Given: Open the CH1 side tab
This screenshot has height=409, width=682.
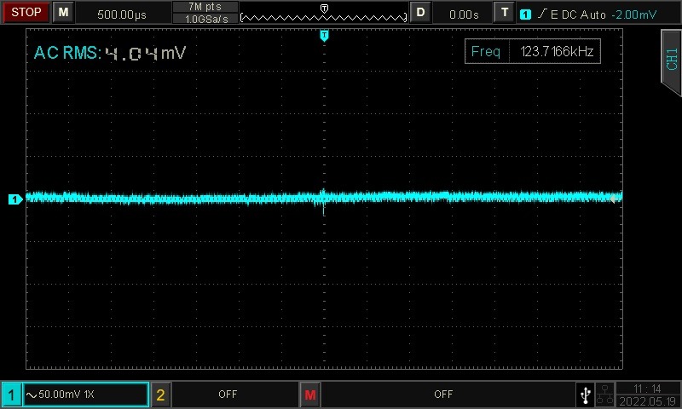Looking at the screenshot, I should (x=671, y=60).
